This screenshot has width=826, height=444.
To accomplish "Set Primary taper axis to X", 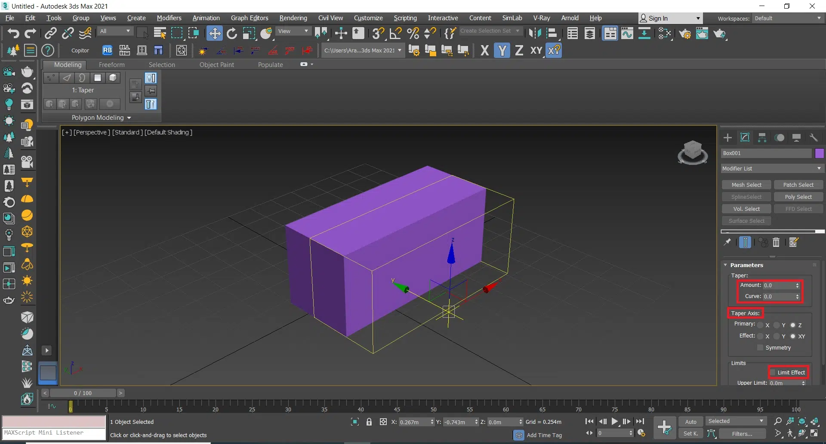I will [761, 325].
